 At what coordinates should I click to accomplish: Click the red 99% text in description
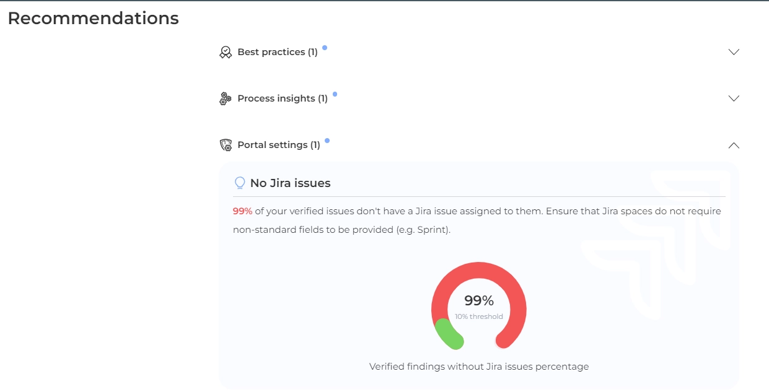click(242, 211)
